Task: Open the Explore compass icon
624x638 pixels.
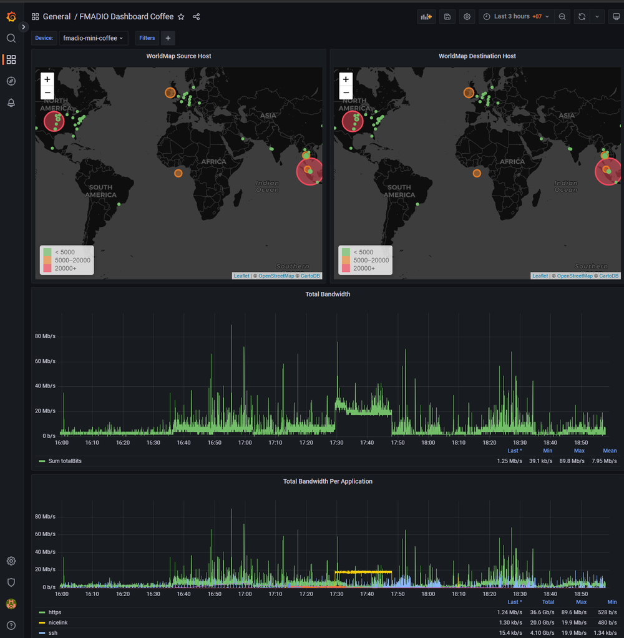Action: [11, 81]
